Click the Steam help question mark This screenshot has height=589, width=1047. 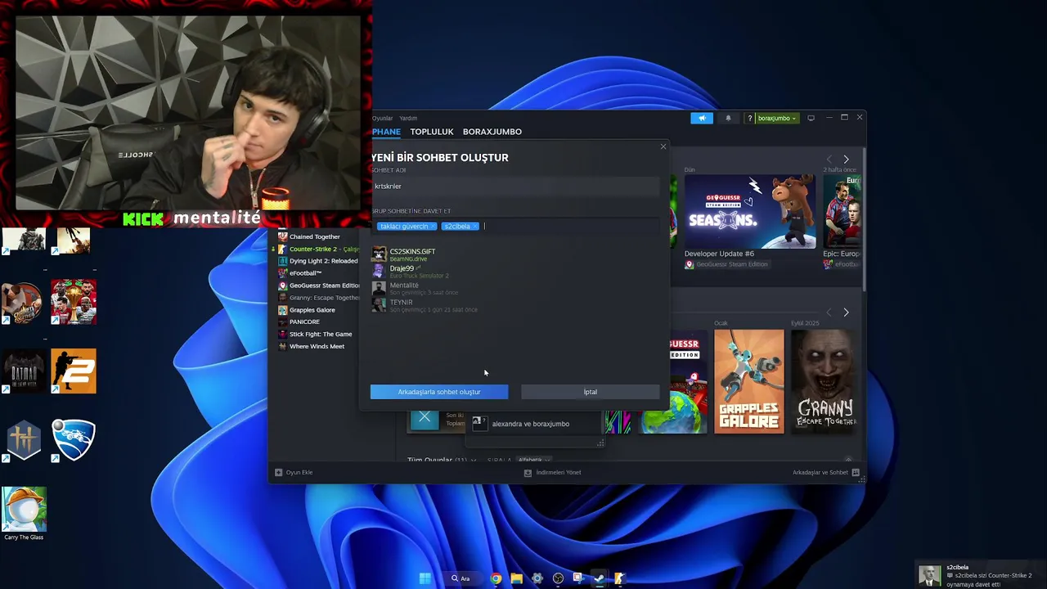click(x=749, y=118)
